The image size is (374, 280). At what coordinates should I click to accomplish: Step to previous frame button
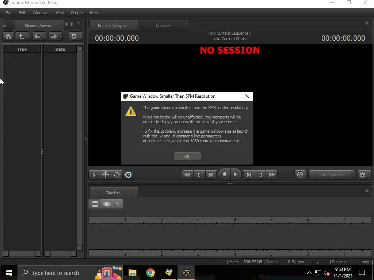(x=210, y=175)
